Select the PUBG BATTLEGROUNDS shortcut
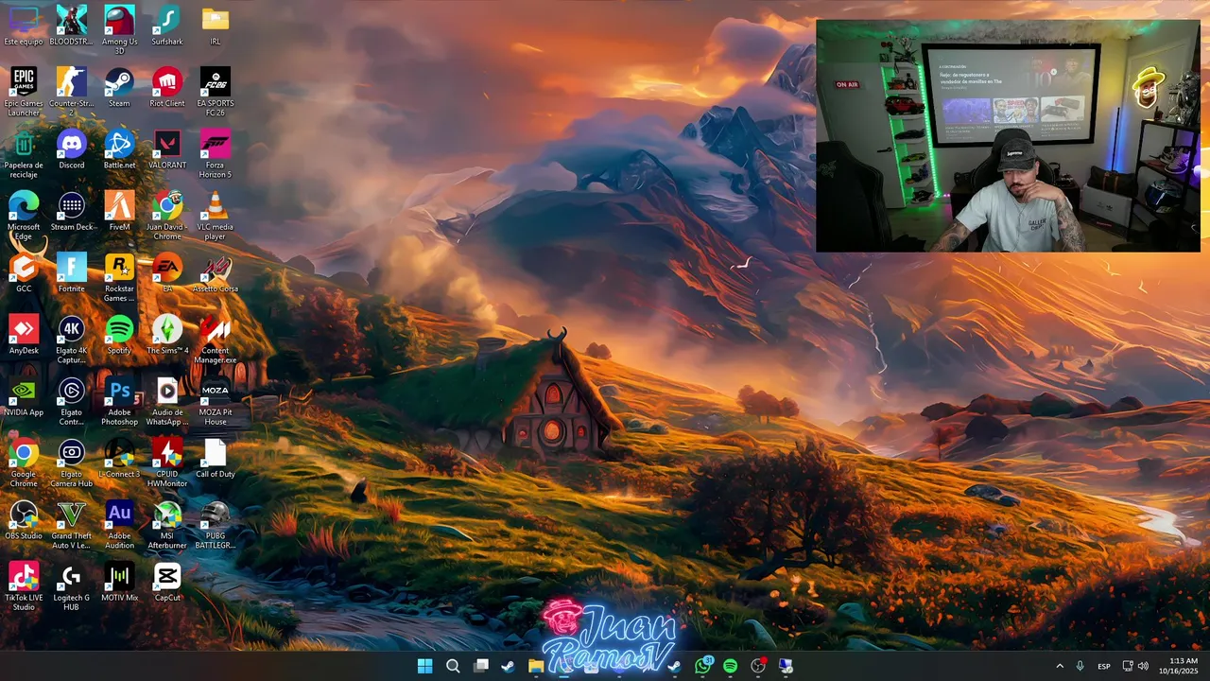The width and height of the screenshot is (1210, 681). coord(216,525)
